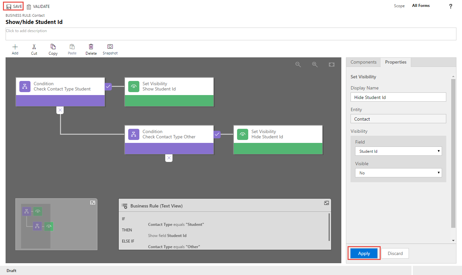Click the Text View list-gear icon
This screenshot has width=462, height=275.
[125, 206]
